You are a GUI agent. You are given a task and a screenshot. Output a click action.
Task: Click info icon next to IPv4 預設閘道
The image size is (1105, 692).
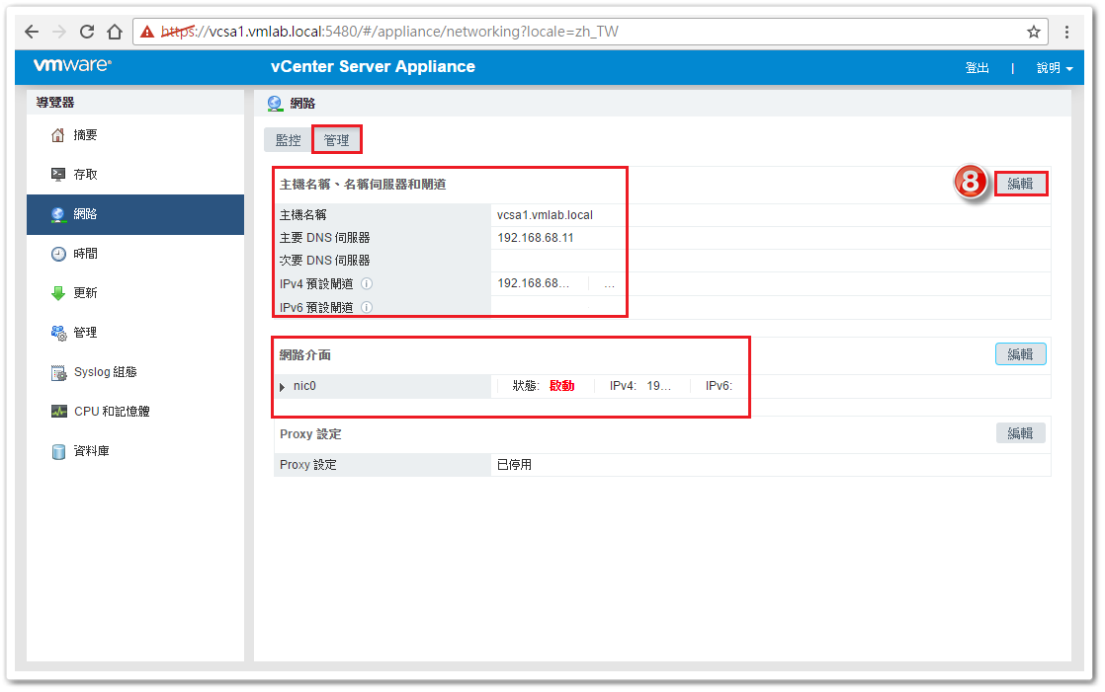click(367, 283)
